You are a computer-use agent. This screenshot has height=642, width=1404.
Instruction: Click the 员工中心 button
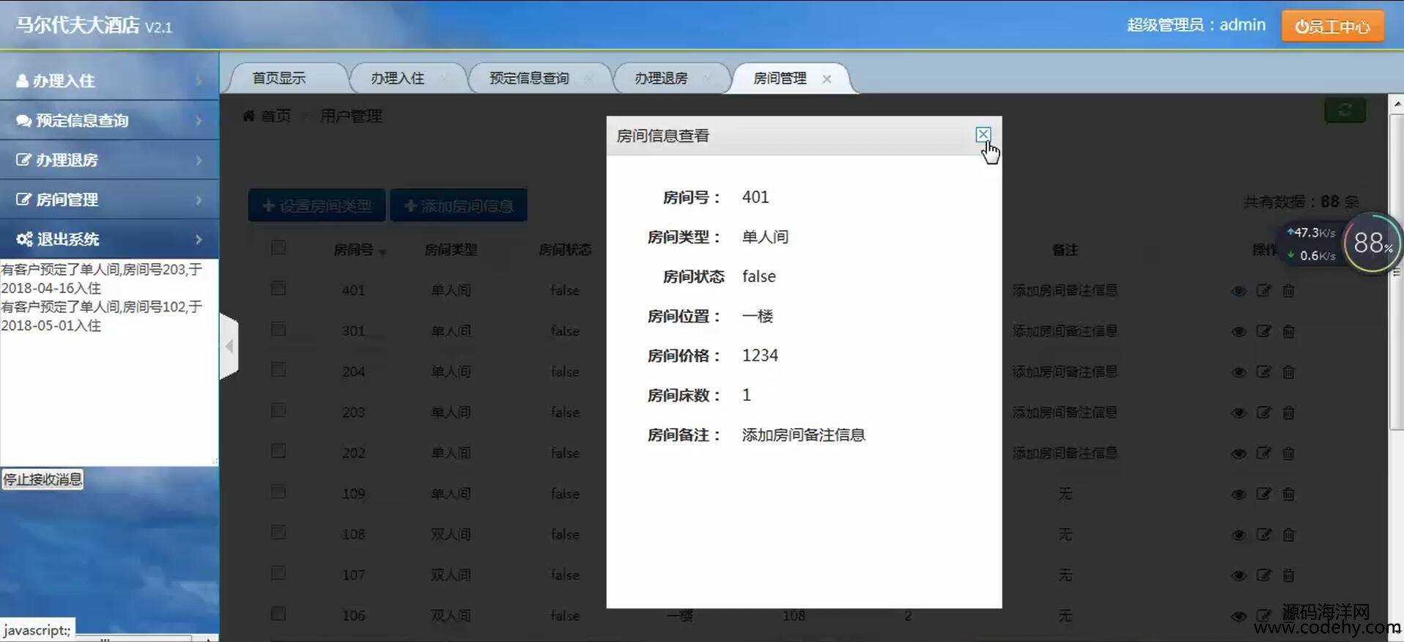coord(1332,26)
